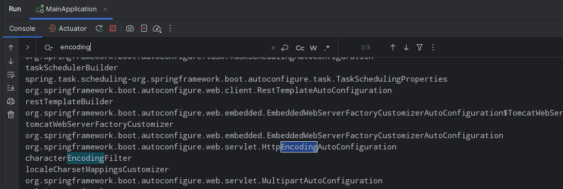Click the MultipartAutoConfiguration console line
The width and height of the screenshot is (563, 189).
point(204,181)
